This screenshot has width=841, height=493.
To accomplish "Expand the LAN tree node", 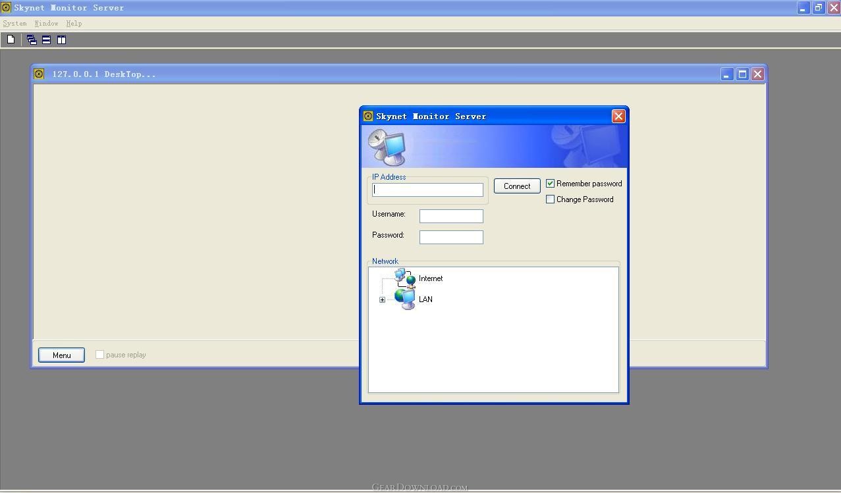I will click(x=382, y=299).
